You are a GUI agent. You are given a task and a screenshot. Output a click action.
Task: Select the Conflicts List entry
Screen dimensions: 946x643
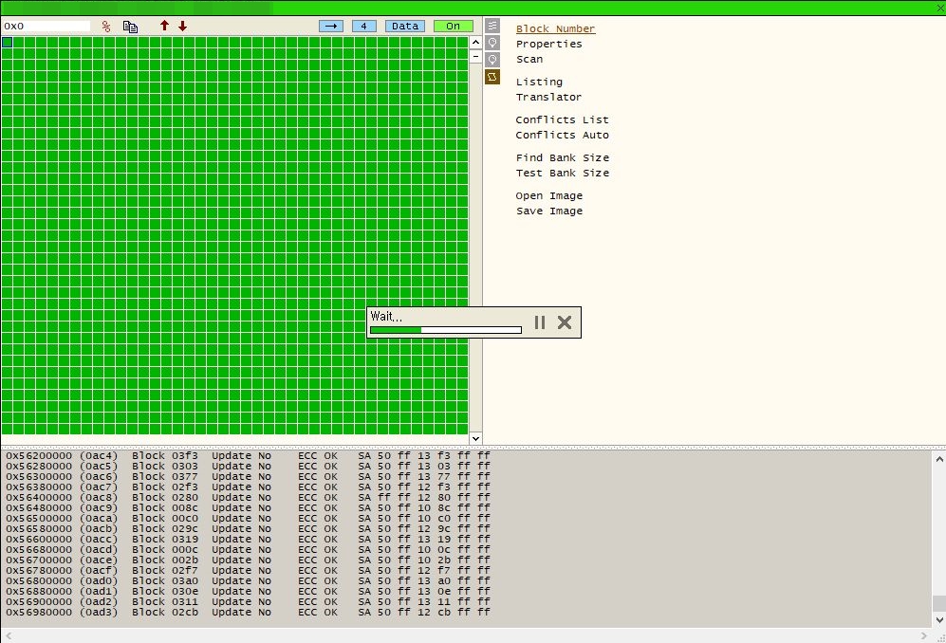pyautogui.click(x=562, y=119)
